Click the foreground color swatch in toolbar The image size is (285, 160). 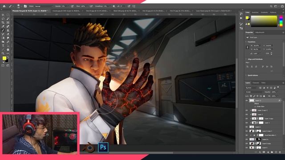4,58
